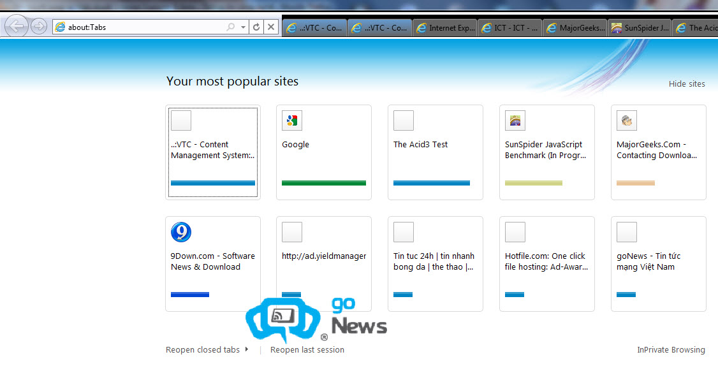Viewport: 718px width, 387px height.
Task: Open the http://ad.yieldmanager tile
Action: coord(324,264)
